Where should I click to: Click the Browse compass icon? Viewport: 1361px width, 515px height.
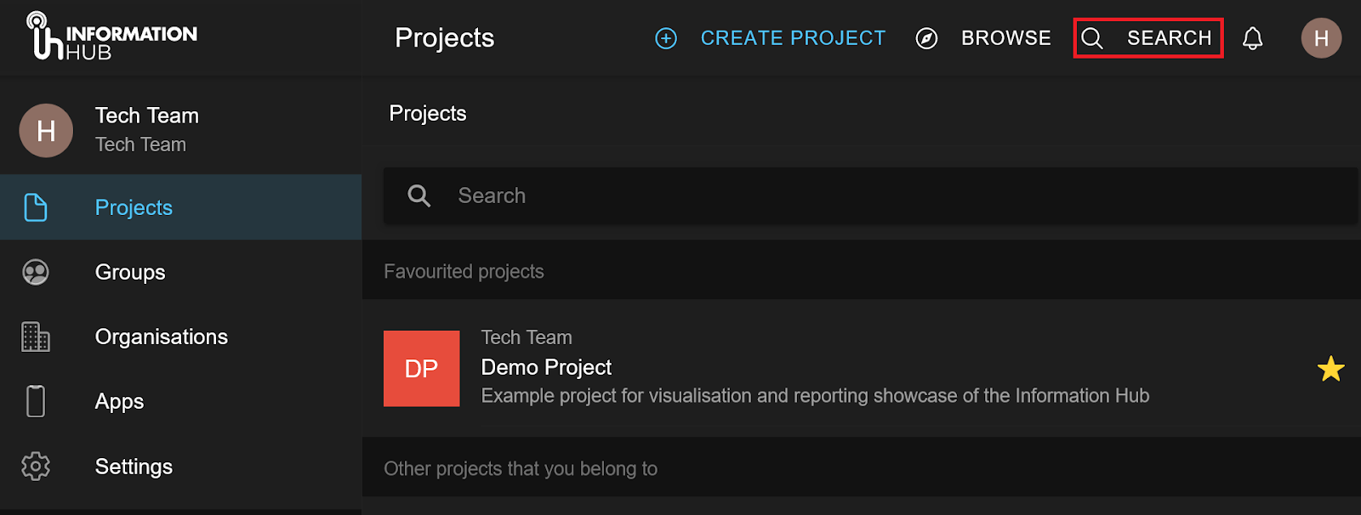pos(926,38)
